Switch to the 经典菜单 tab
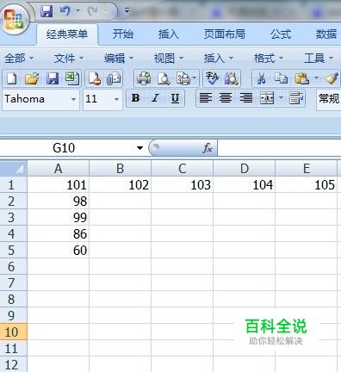341x372 pixels. point(67,34)
